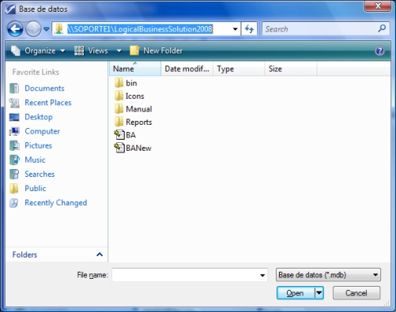Click the Desktop monitor icon
Viewport: 396px width, 312px height.
tap(14, 117)
